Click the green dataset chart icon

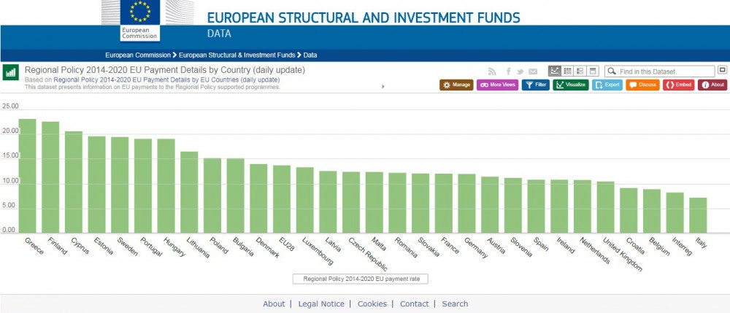click(x=11, y=72)
